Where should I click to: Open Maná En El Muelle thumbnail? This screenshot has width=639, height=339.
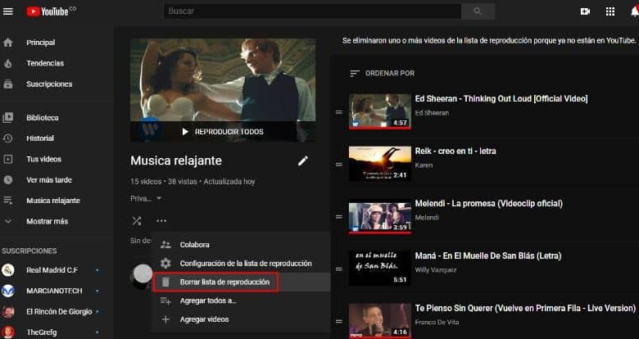coord(380,269)
